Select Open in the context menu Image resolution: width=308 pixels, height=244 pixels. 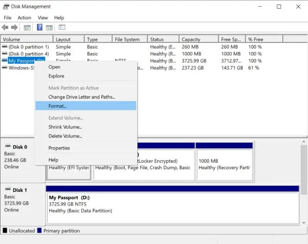point(54,67)
